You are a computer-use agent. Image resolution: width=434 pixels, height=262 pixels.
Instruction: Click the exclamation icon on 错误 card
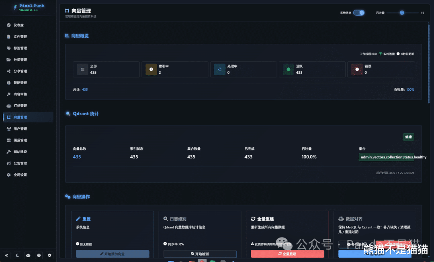tap(357, 69)
